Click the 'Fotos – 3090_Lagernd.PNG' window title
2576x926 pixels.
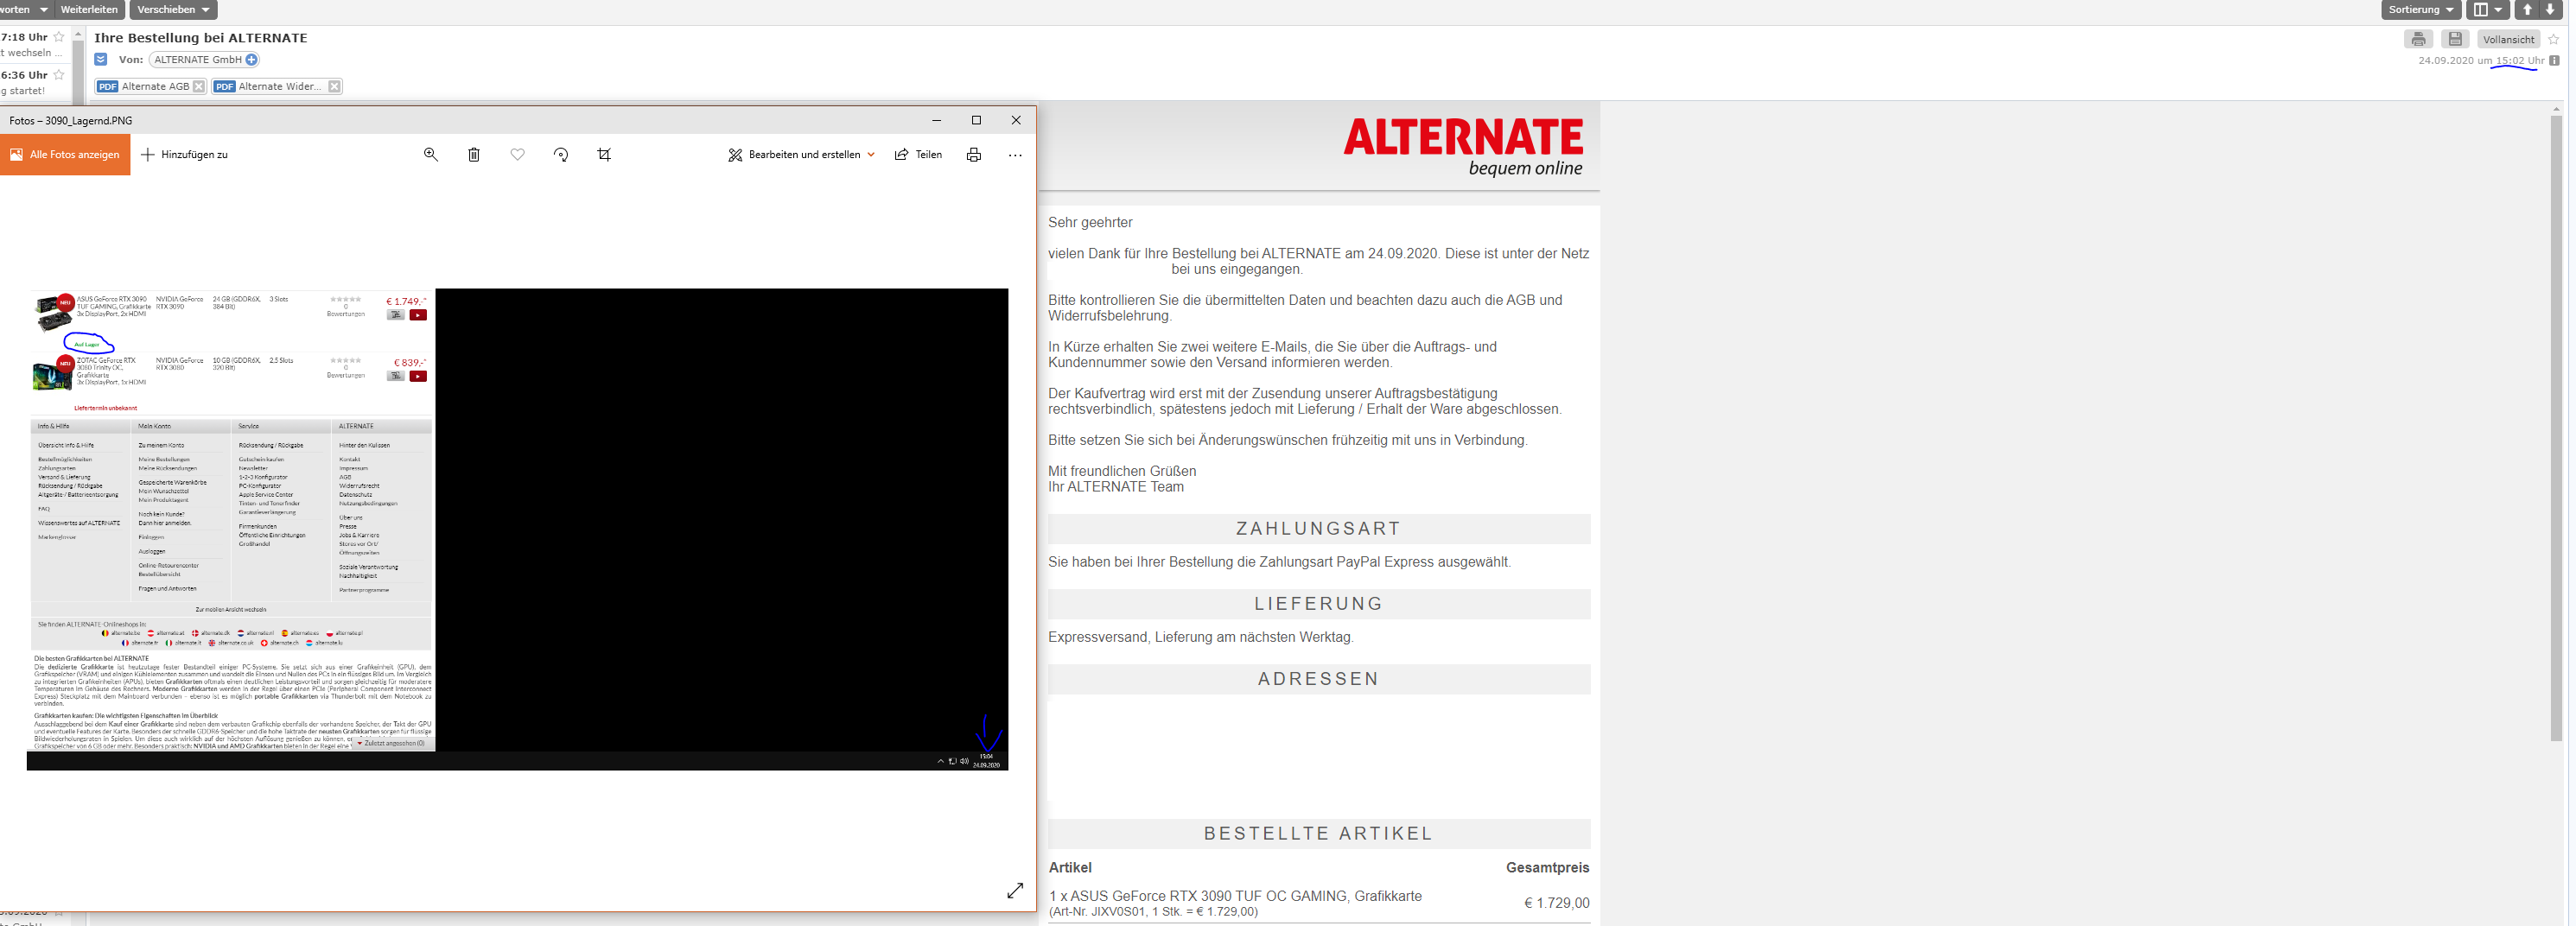[x=71, y=120]
